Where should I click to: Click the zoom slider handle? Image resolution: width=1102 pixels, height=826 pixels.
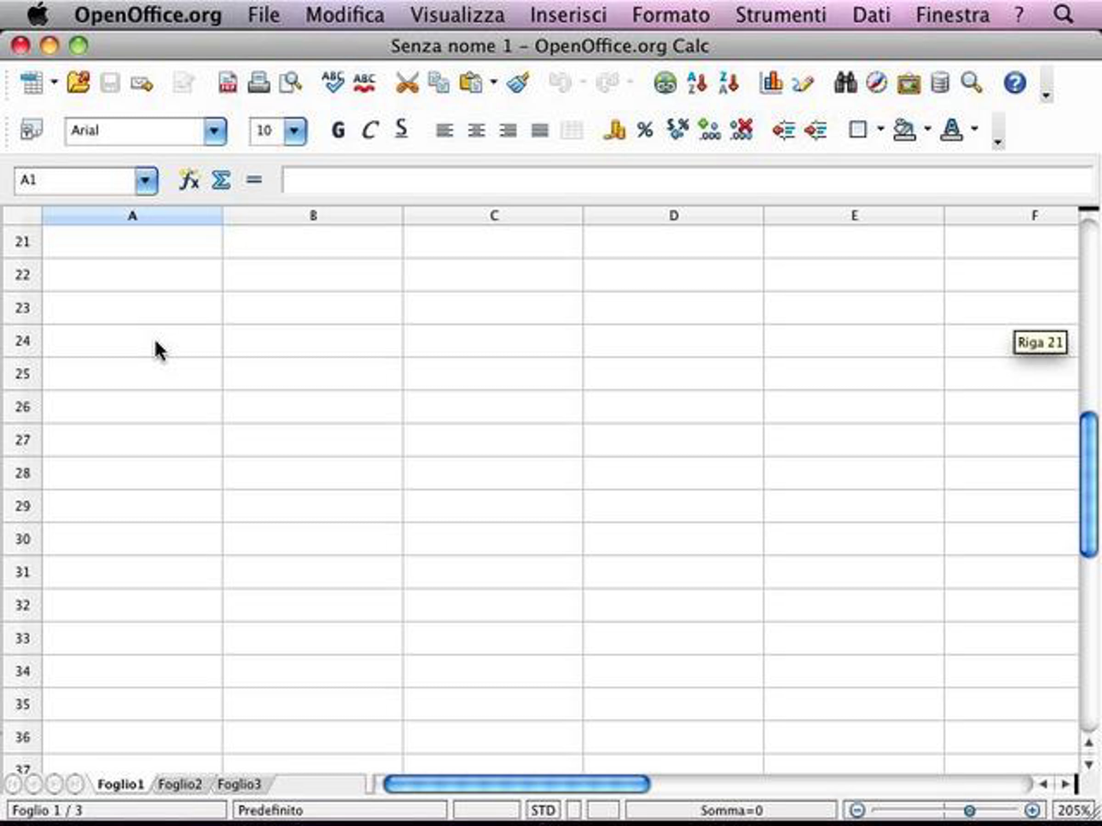coord(969,811)
